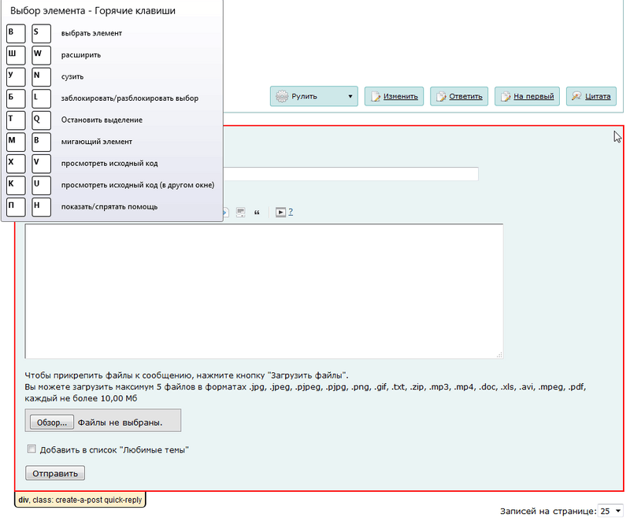The height and width of the screenshot is (521, 630).
Task: Click the У key box for сузить
Action: (16, 76)
